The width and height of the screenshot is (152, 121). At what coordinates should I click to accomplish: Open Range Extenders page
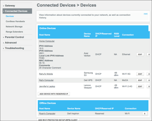click(14, 32)
